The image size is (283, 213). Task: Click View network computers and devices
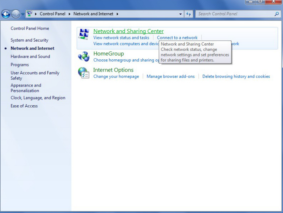pos(126,44)
